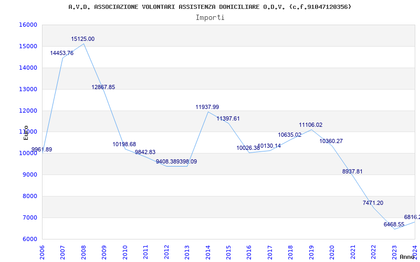The image size is (420, 262).
Task: Click the 2021 x-axis year label
Action: pos(353,252)
